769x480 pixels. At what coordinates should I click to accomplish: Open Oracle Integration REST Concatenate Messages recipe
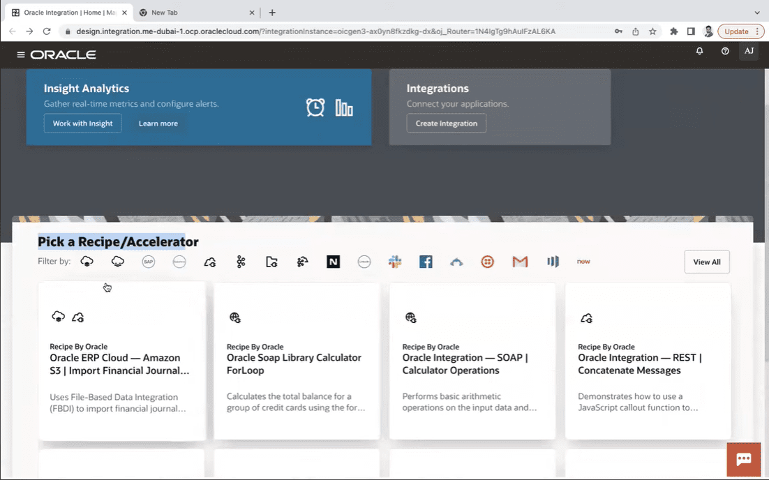pyautogui.click(x=648, y=361)
